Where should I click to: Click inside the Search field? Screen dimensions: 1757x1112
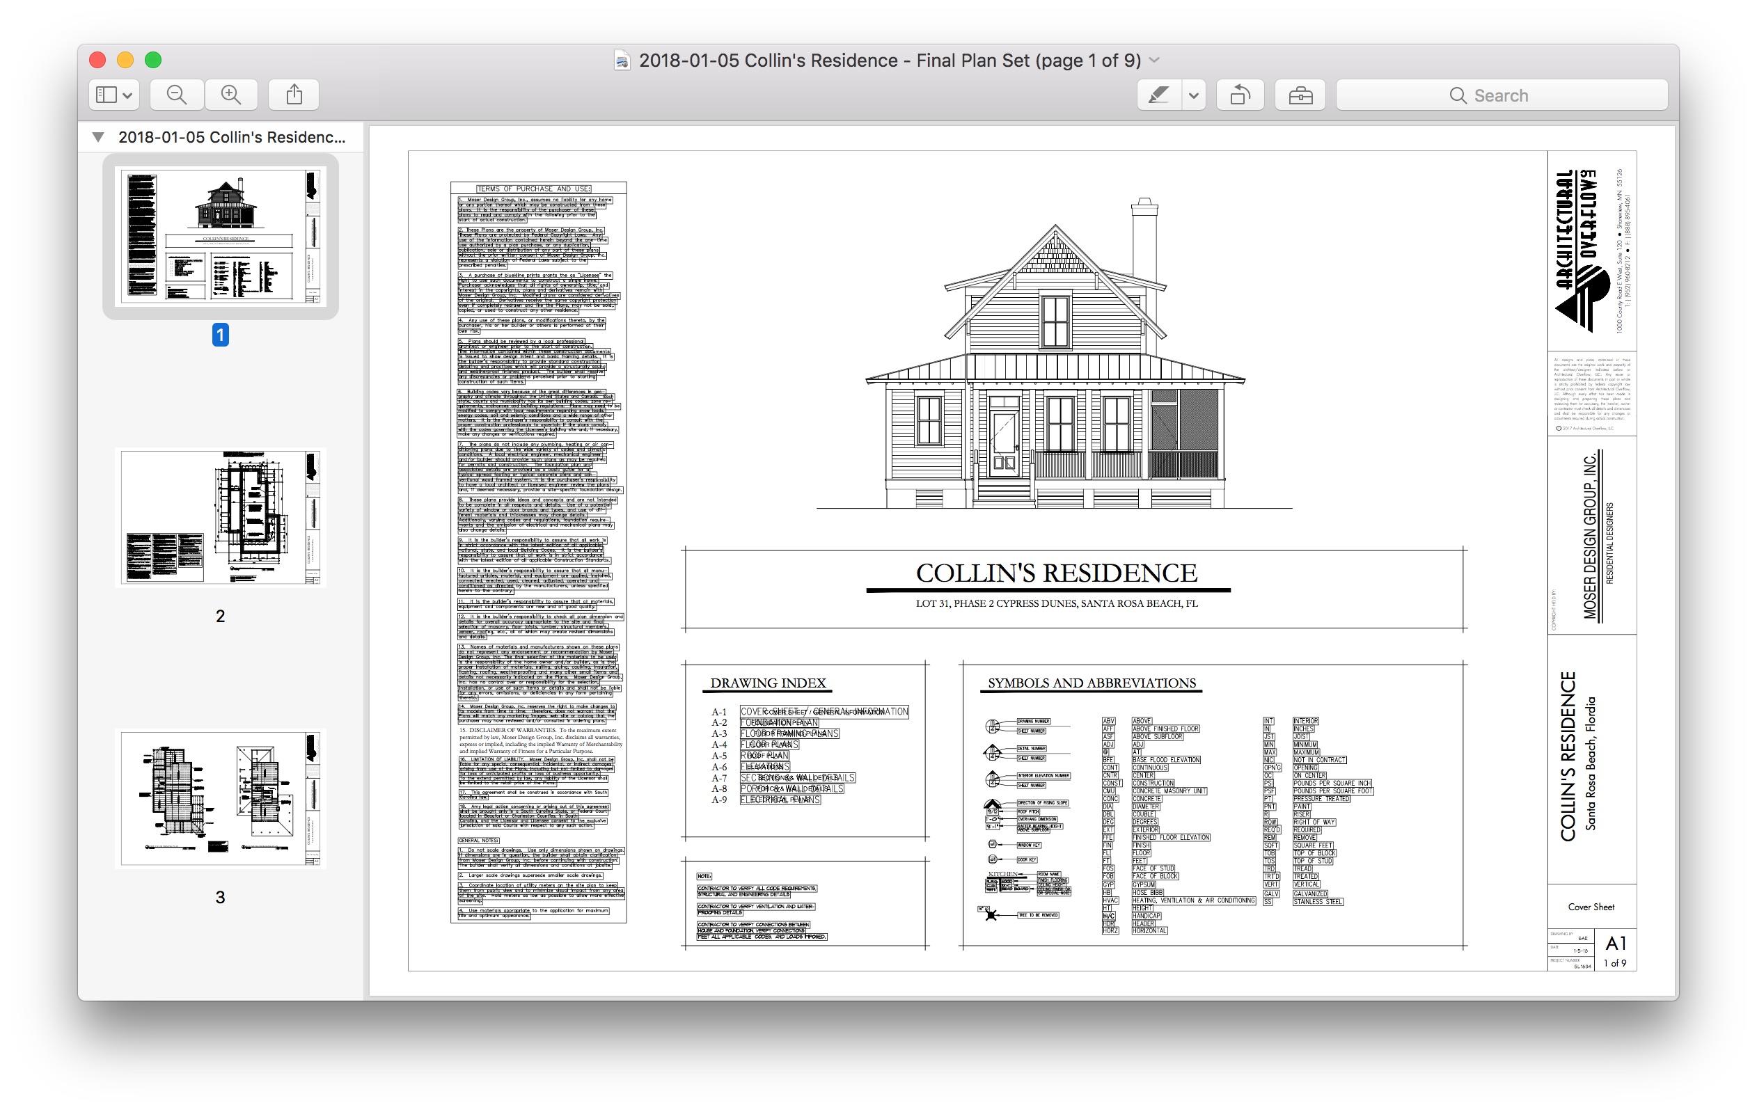click(1502, 95)
